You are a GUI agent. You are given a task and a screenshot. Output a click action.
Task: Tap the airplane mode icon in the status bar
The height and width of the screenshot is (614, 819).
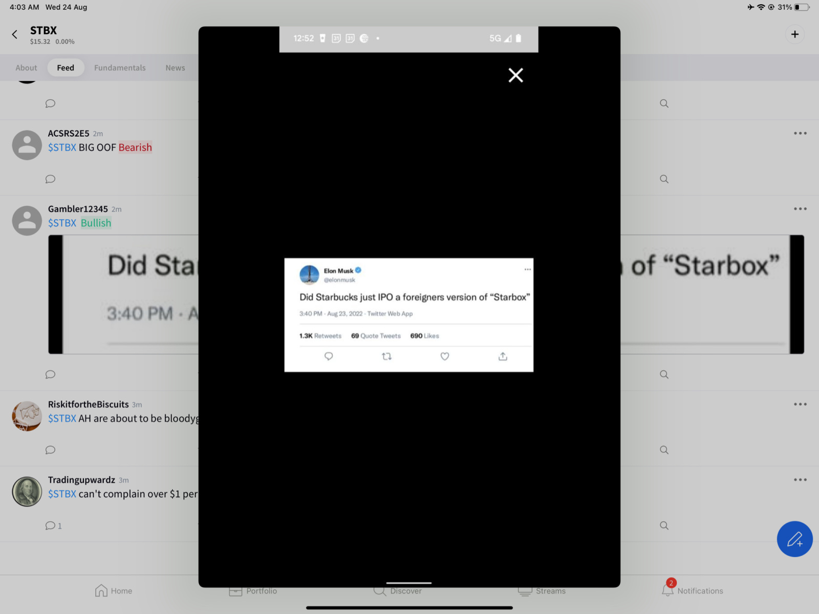click(750, 7)
